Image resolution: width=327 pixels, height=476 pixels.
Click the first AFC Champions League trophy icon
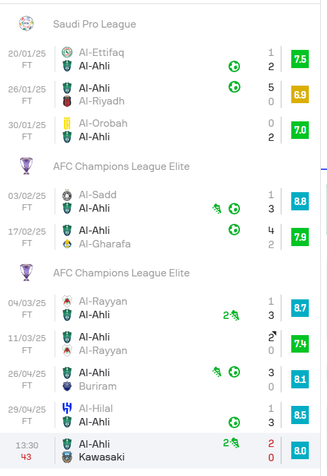click(x=26, y=166)
